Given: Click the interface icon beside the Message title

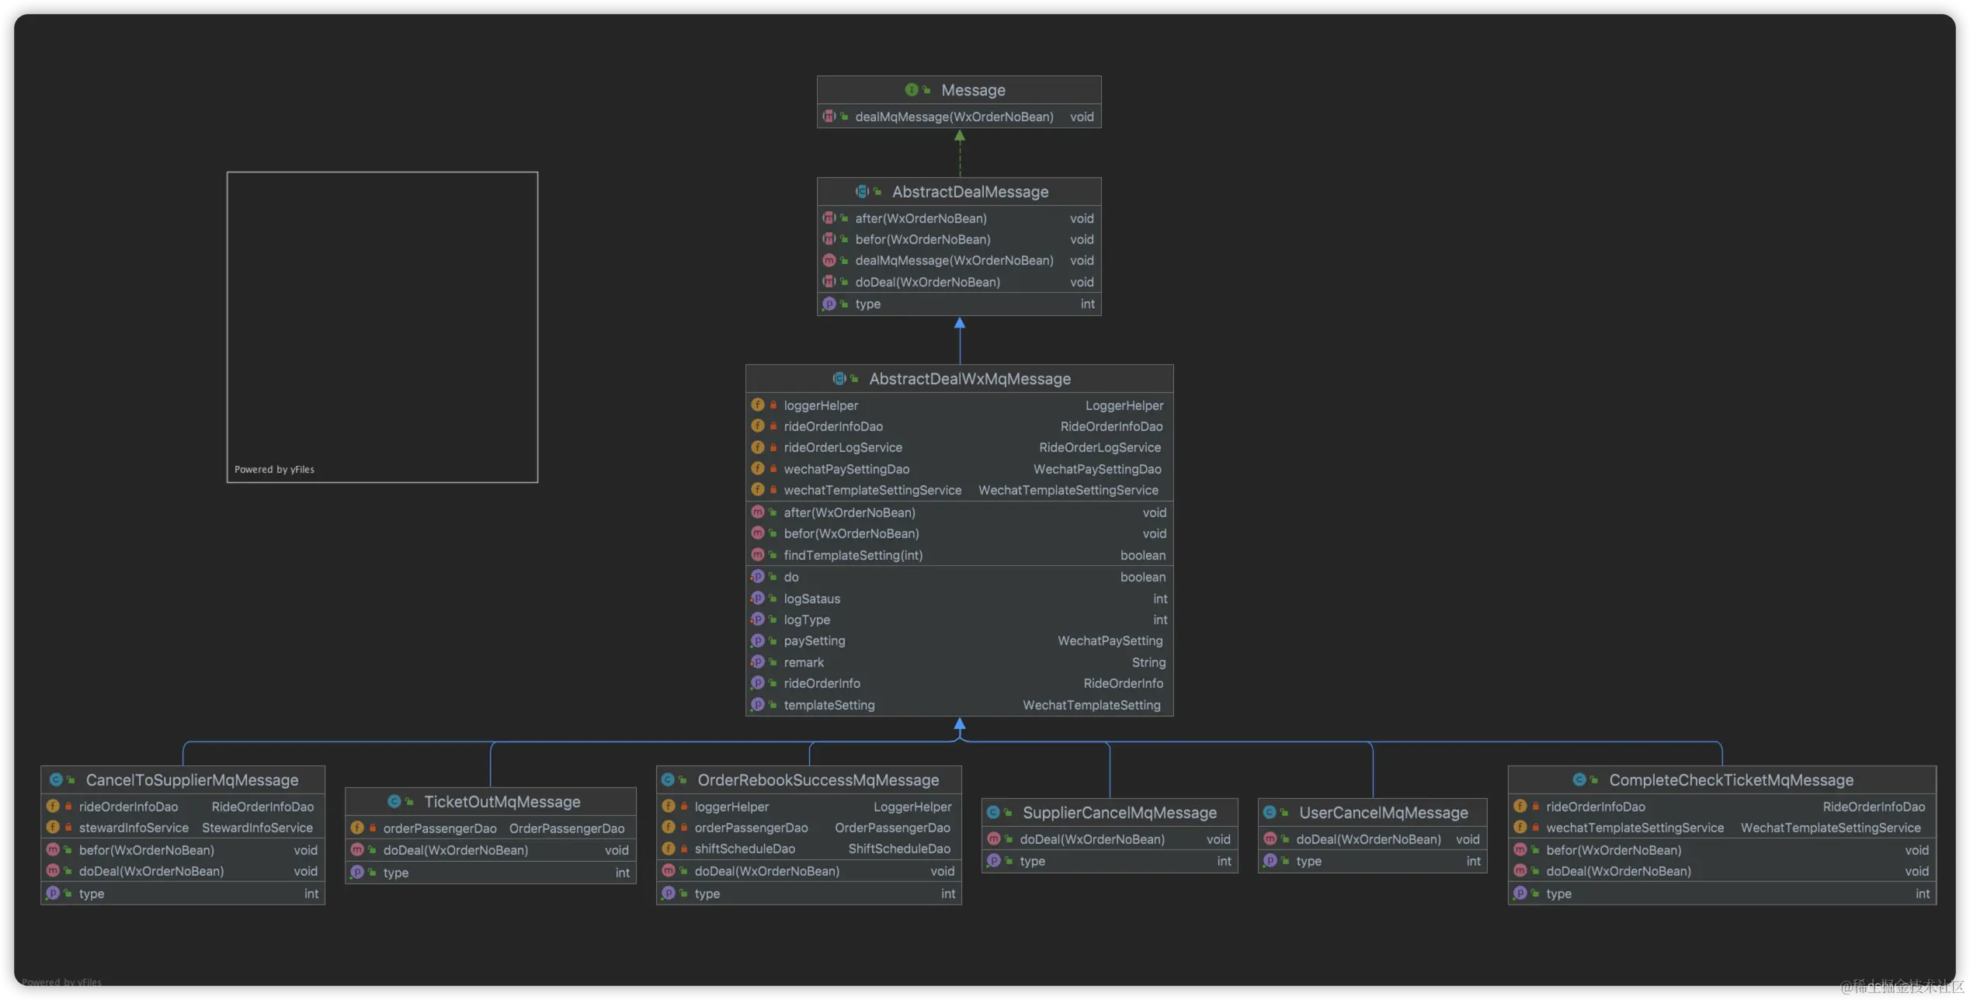Looking at the screenshot, I should (912, 90).
